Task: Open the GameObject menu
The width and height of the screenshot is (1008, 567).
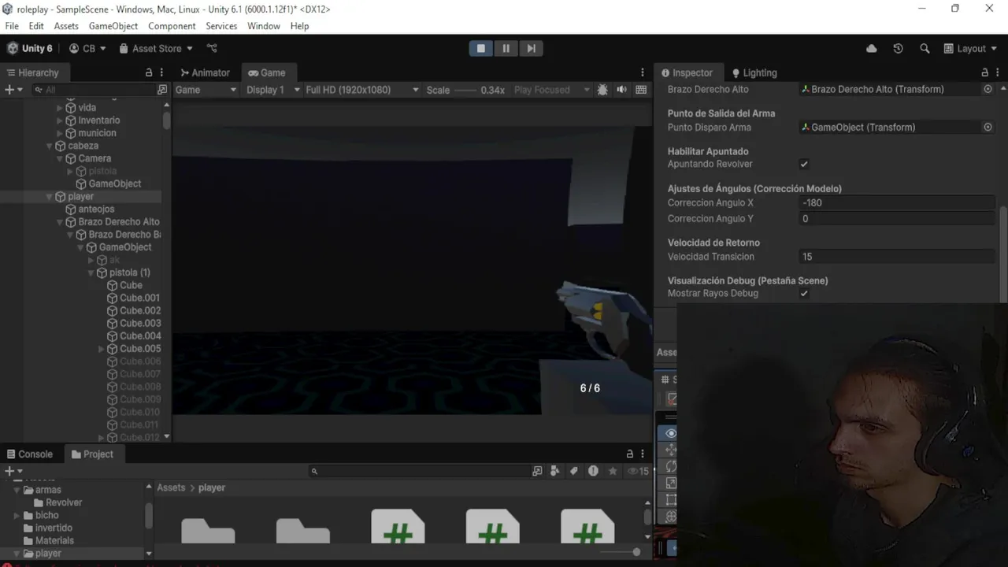Action: pyautogui.click(x=113, y=26)
